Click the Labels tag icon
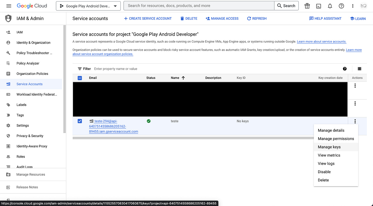The height and width of the screenshot is (206, 373). click(x=8, y=105)
